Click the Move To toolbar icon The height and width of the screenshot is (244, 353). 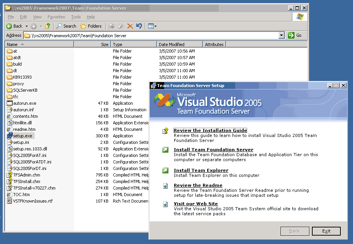point(112,26)
